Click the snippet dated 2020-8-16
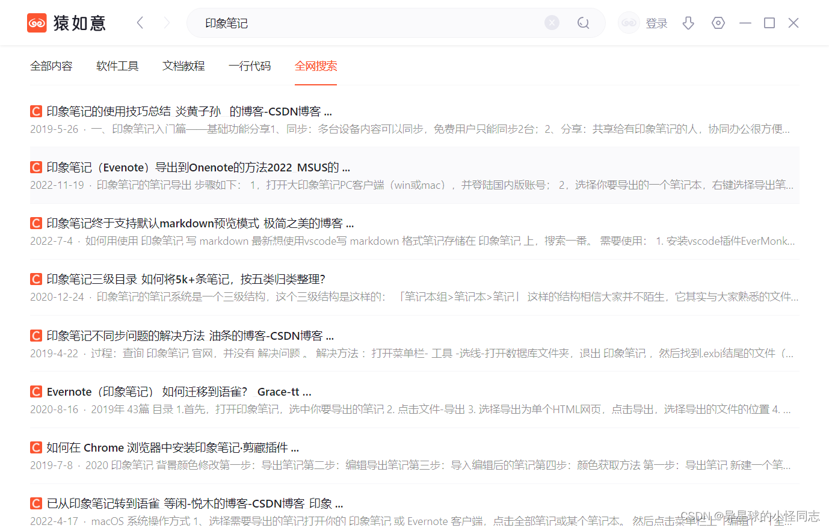Viewport: 829px width, 528px height. [x=410, y=409]
